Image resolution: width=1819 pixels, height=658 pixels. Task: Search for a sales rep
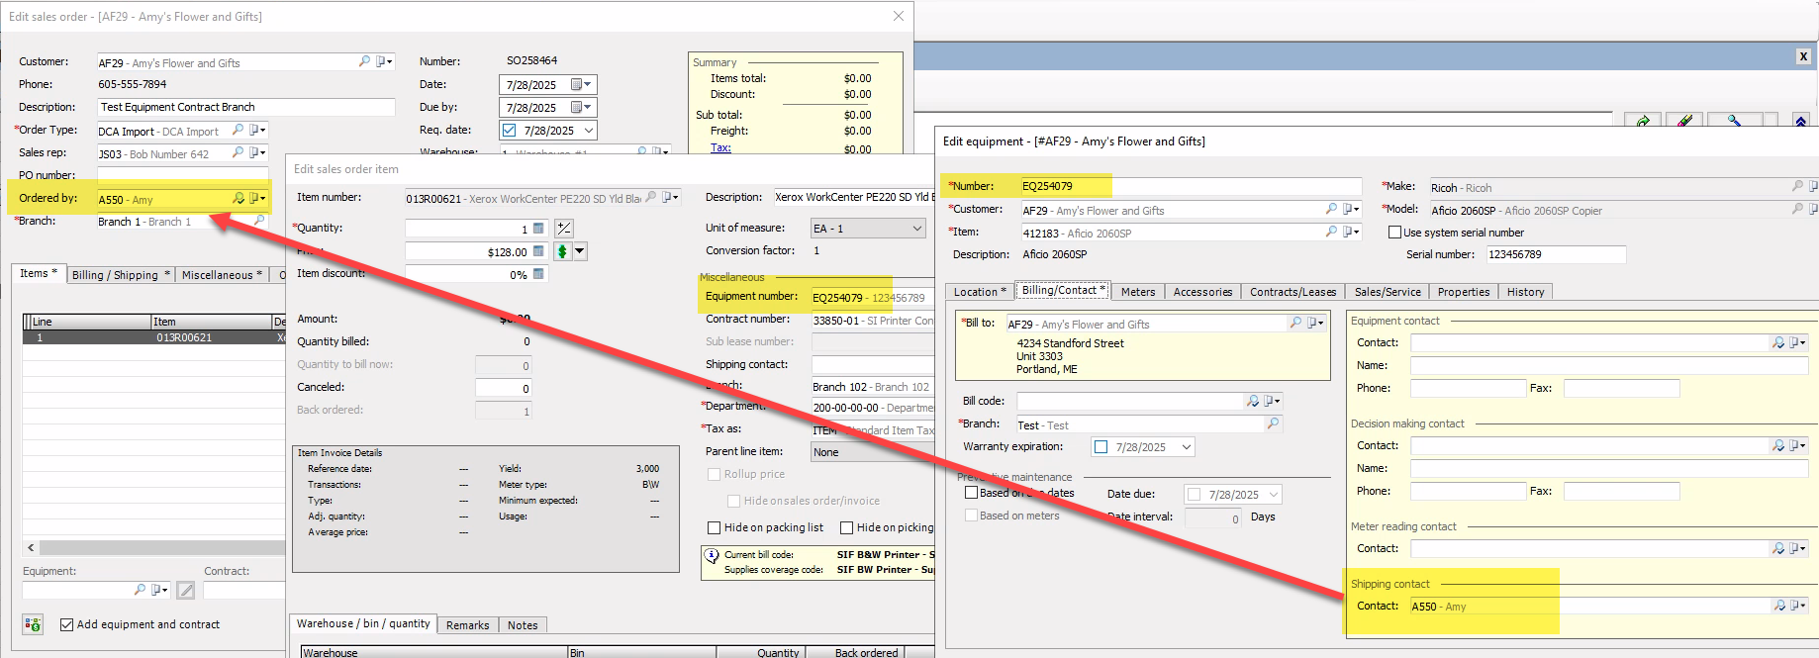[x=238, y=152]
